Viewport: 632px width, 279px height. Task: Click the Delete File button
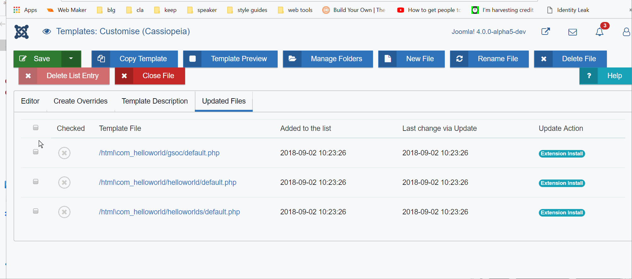click(x=570, y=59)
